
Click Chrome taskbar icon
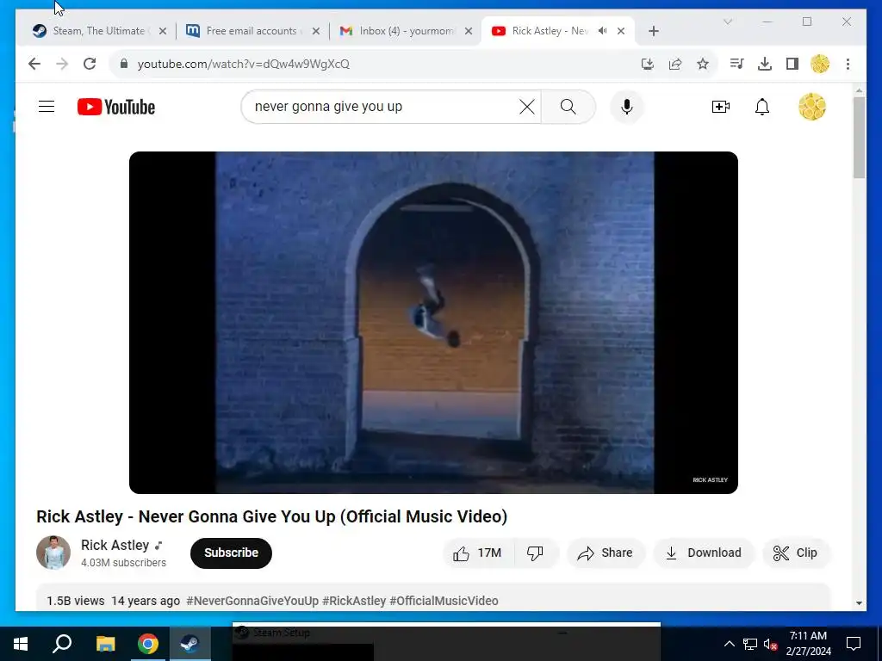[147, 644]
